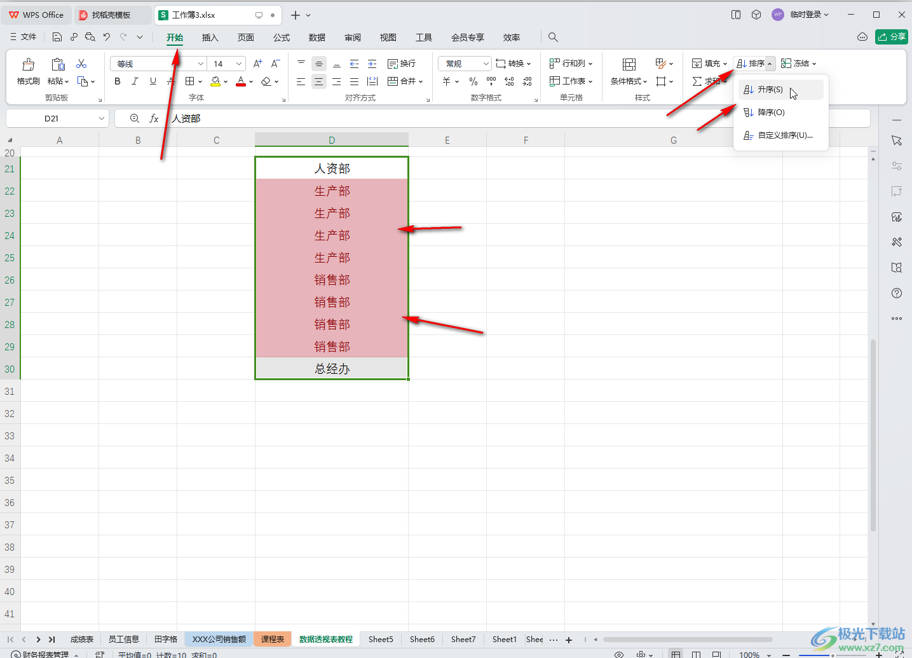Image resolution: width=912 pixels, height=658 pixels.
Task: Toggle align right
Action: click(x=336, y=81)
